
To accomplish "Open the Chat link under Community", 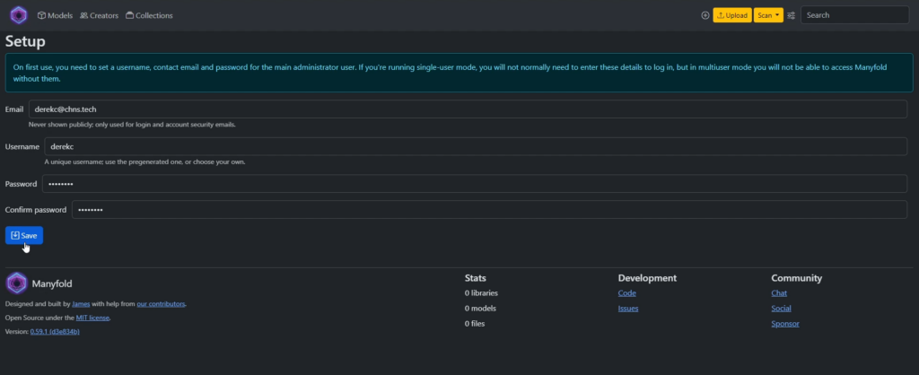I will coord(779,293).
